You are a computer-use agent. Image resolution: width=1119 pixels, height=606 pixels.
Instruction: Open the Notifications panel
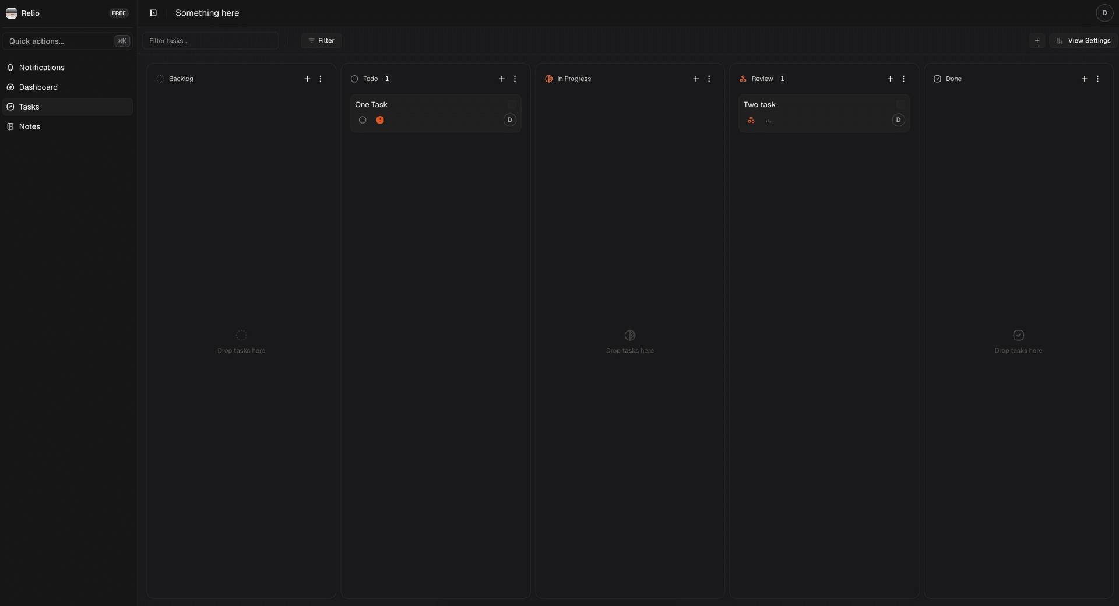(x=41, y=67)
